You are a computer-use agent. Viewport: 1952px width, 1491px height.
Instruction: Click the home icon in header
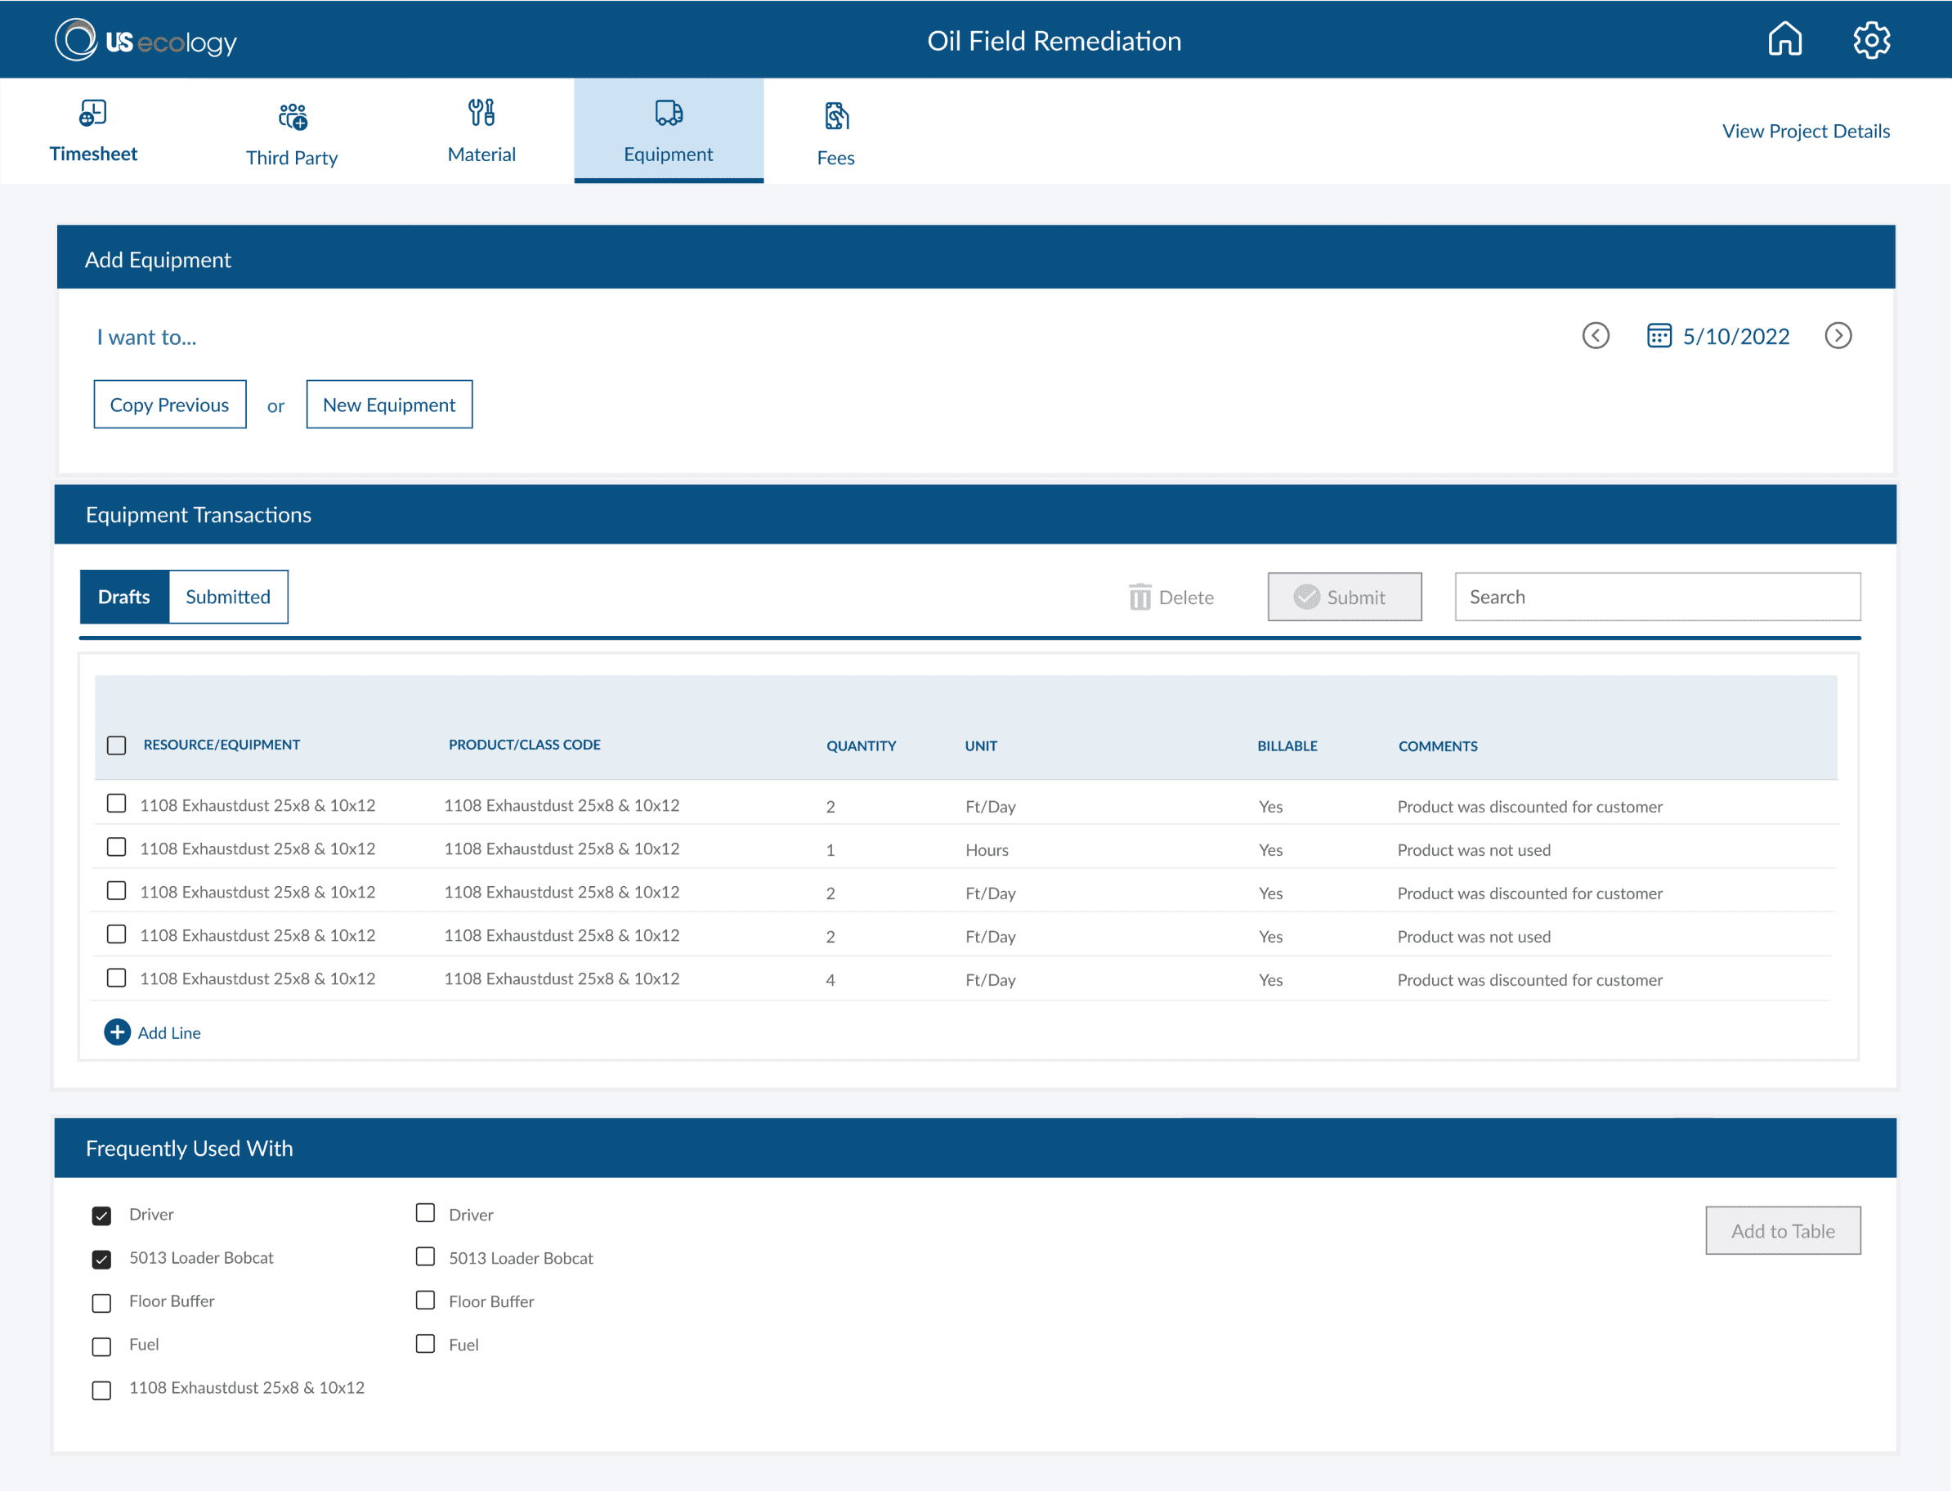[x=1784, y=40]
